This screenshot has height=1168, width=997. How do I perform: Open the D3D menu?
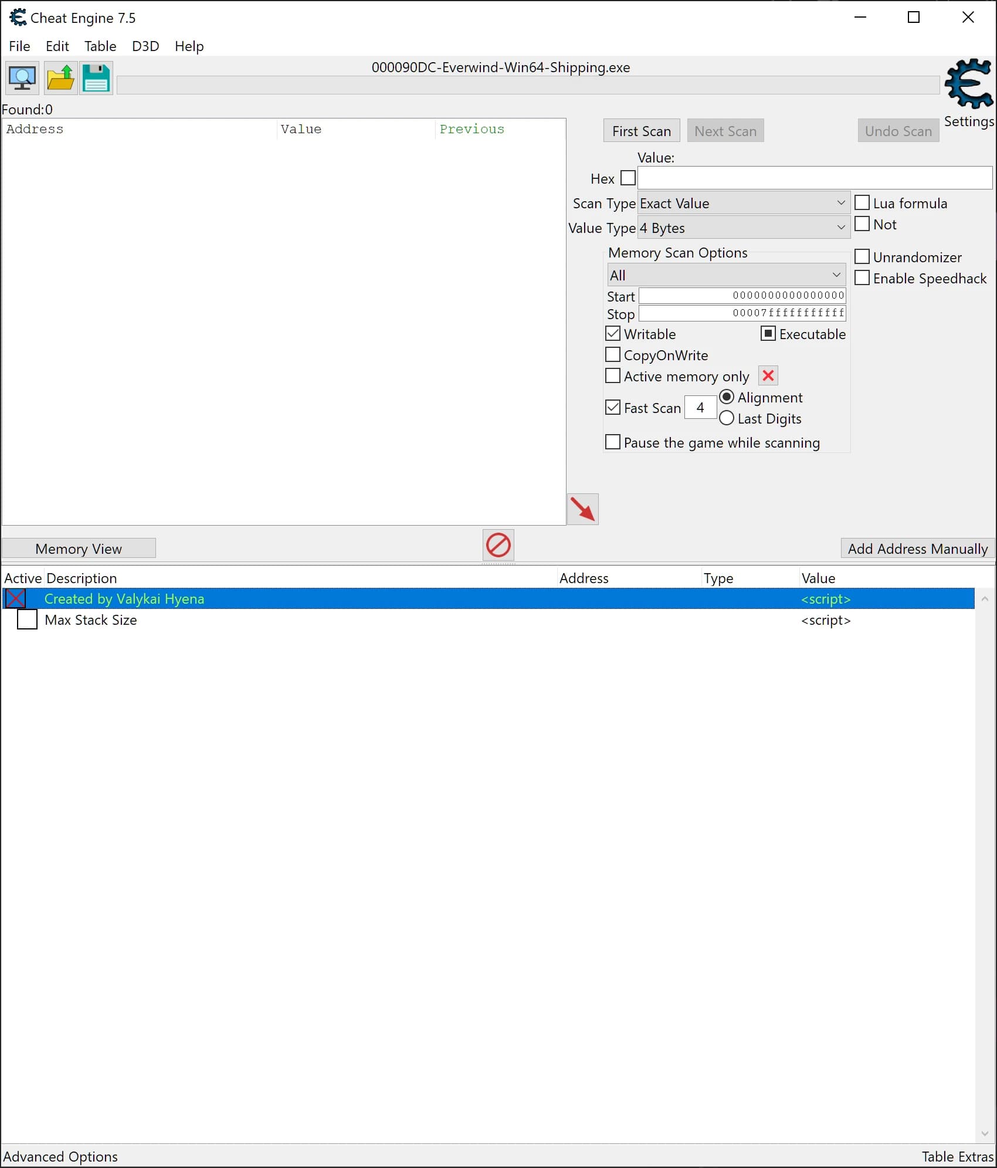pos(145,46)
